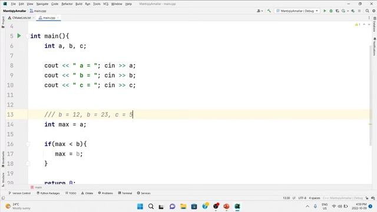
Task: Close the main.cpp tab
Action: [x=58, y=18]
